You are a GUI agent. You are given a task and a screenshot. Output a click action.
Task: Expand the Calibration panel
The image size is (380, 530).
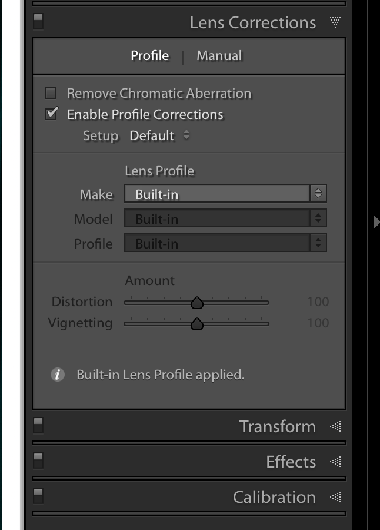(335, 497)
